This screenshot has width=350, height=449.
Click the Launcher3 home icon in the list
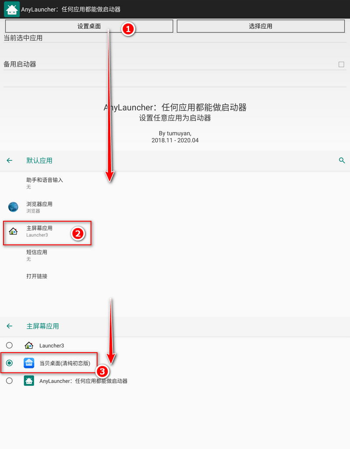[29, 345]
